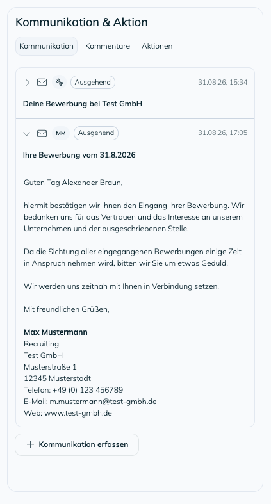The image size is (271, 504).
Task: Click the first Ausgehend badge
Action: point(93,82)
